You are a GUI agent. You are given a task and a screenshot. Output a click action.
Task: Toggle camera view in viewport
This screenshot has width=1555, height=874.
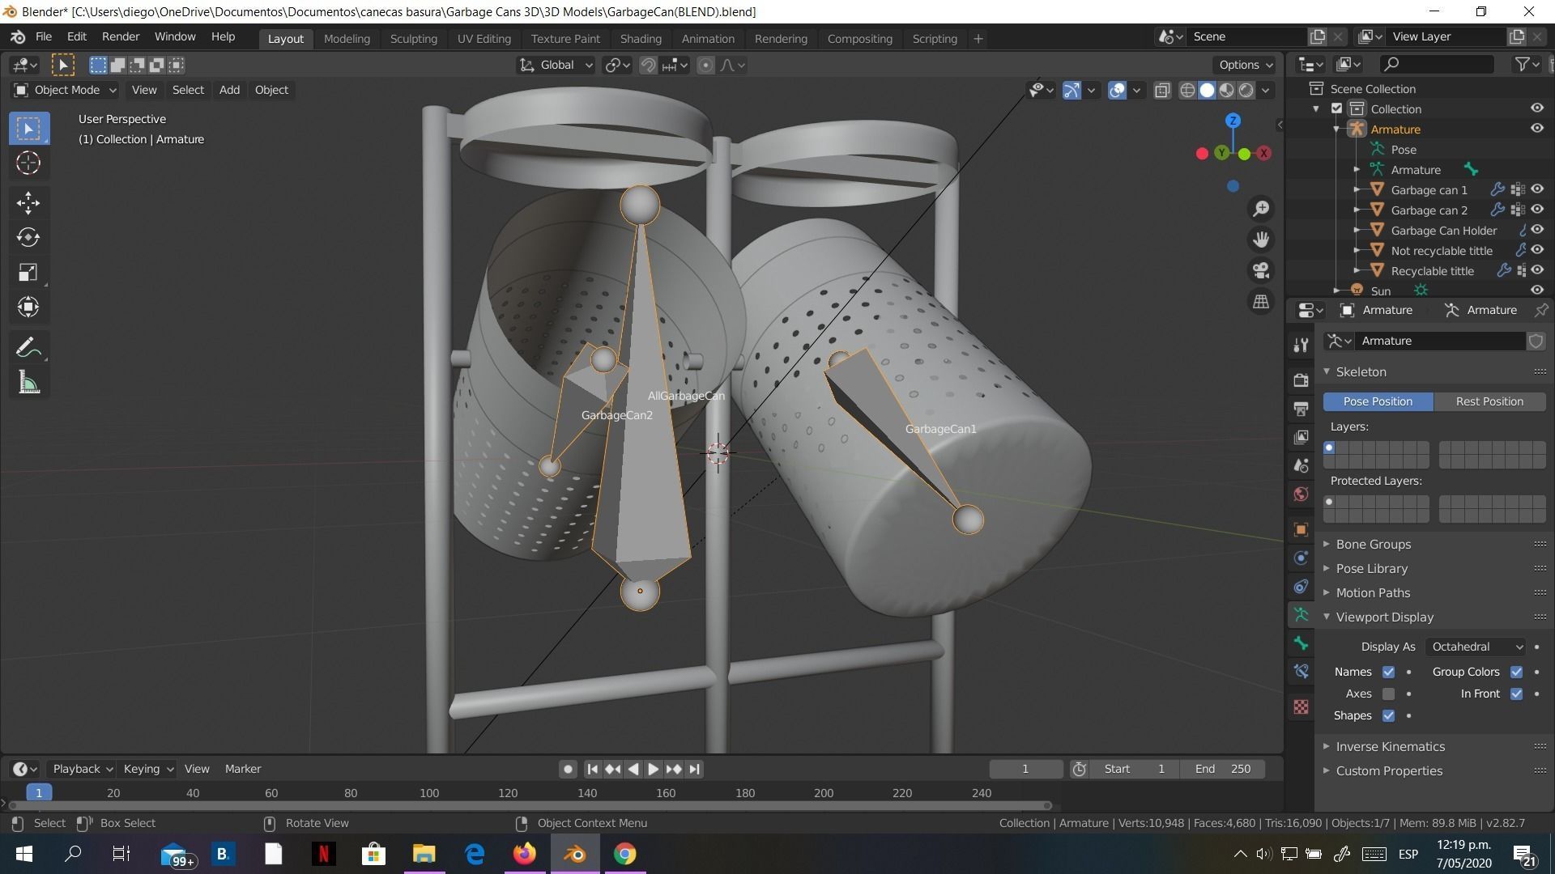[x=1261, y=270]
